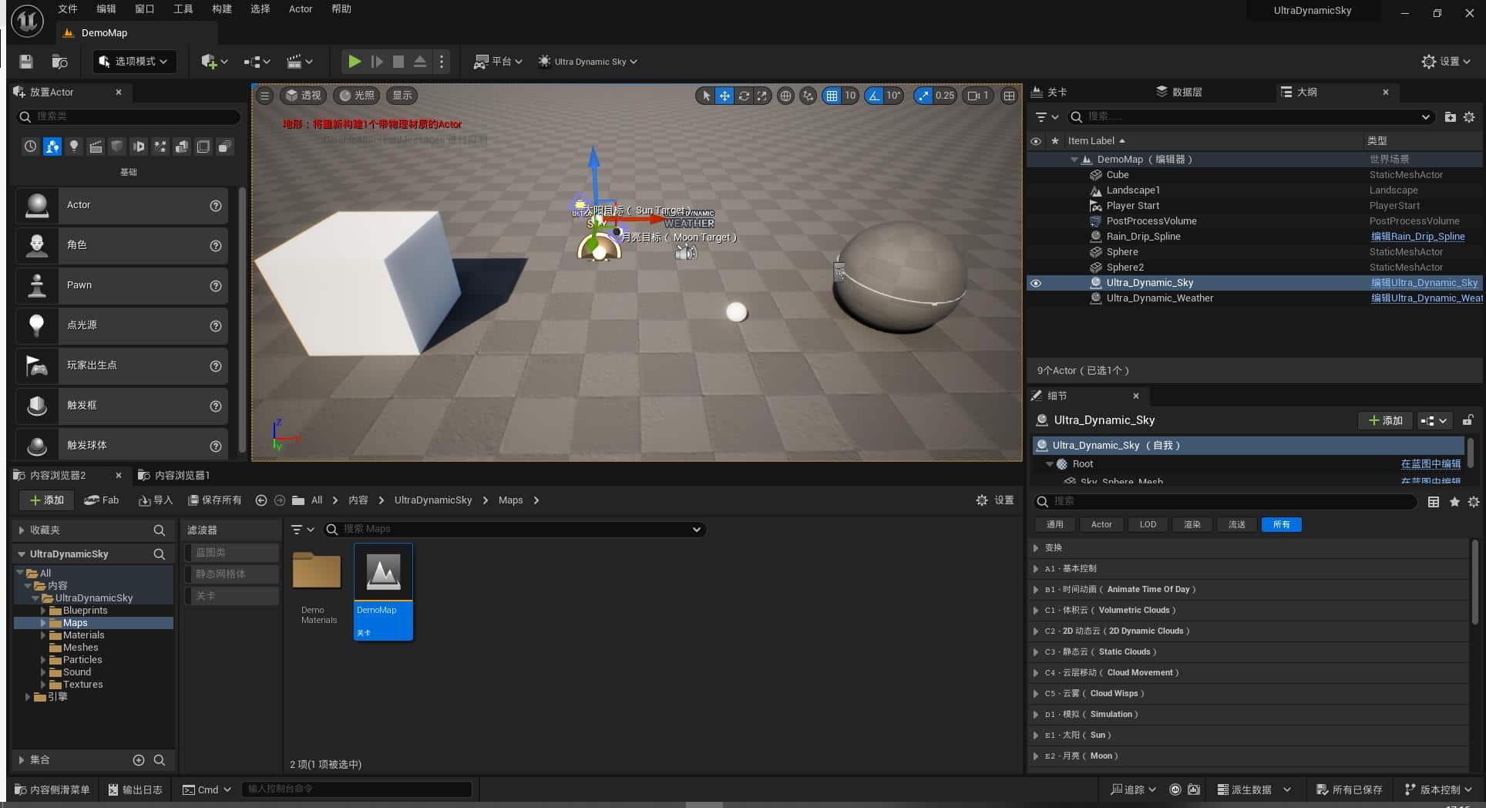Click the viewport layout grid icon

pos(1009,96)
